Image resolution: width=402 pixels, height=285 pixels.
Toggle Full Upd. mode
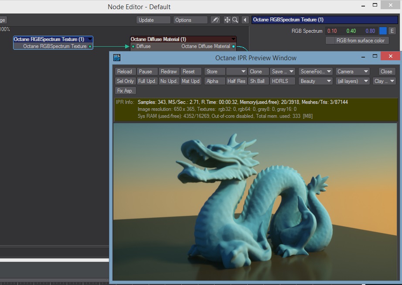point(147,81)
